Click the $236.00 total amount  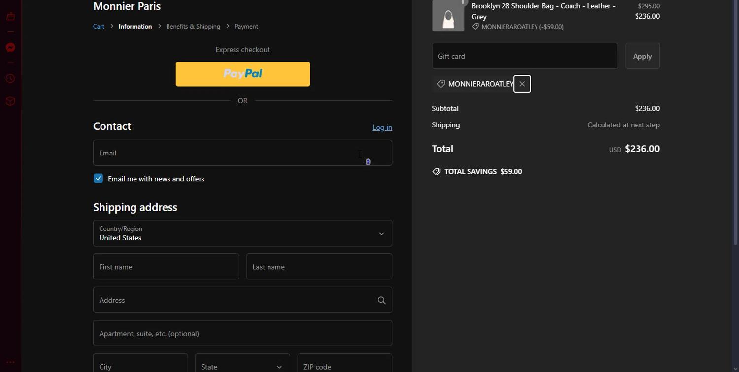(x=642, y=149)
